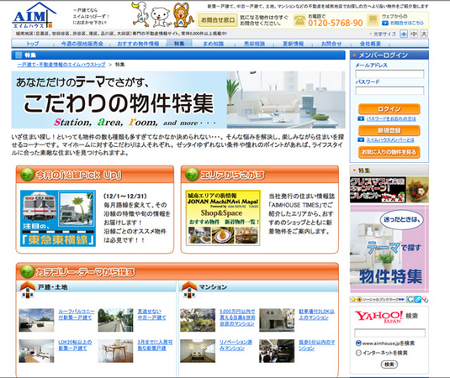Open おすすめ物件情報 navigation tab
The width and height of the screenshot is (450, 378).
pos(138,44)
